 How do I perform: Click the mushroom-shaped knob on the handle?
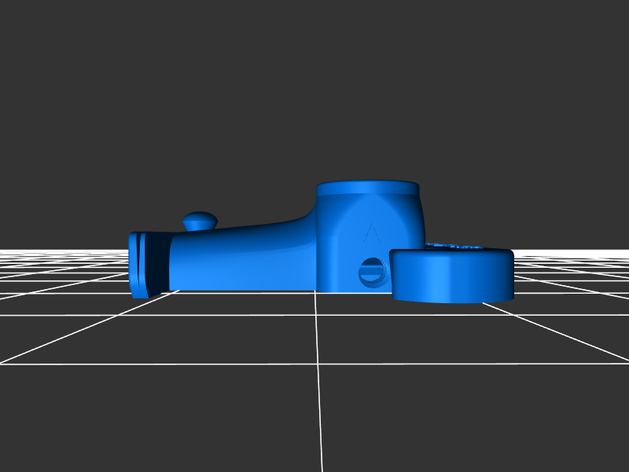[x=200, y=220]
